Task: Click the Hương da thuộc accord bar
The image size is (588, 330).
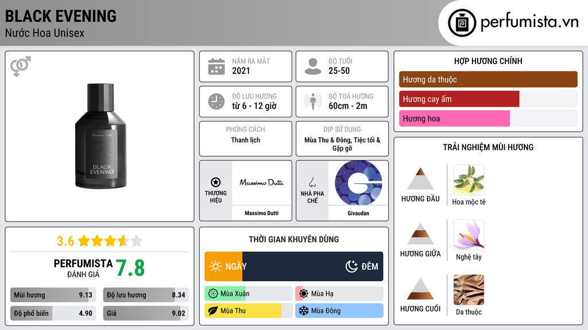Action: click(488, 79)
